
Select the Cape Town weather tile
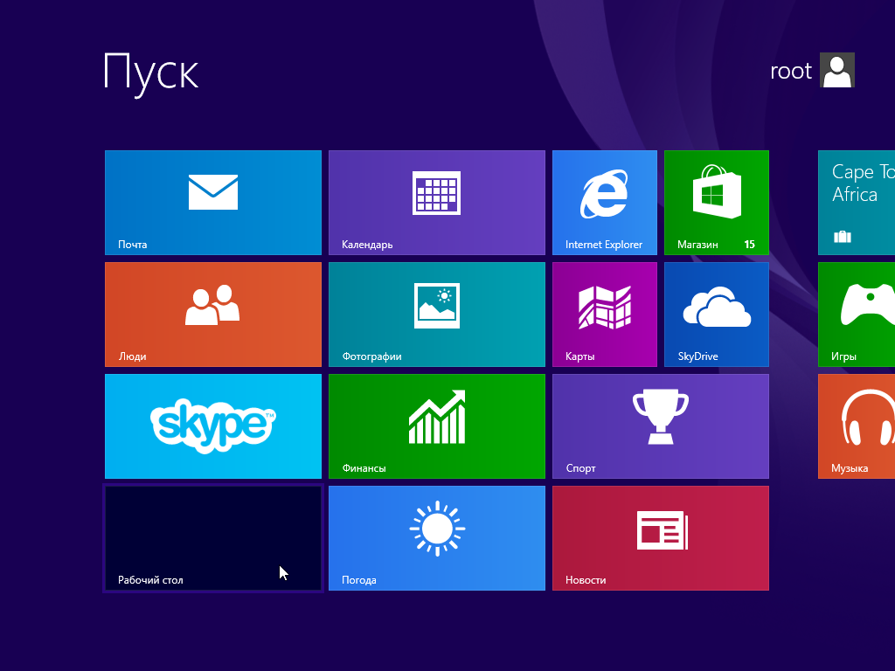pos(861,202)
